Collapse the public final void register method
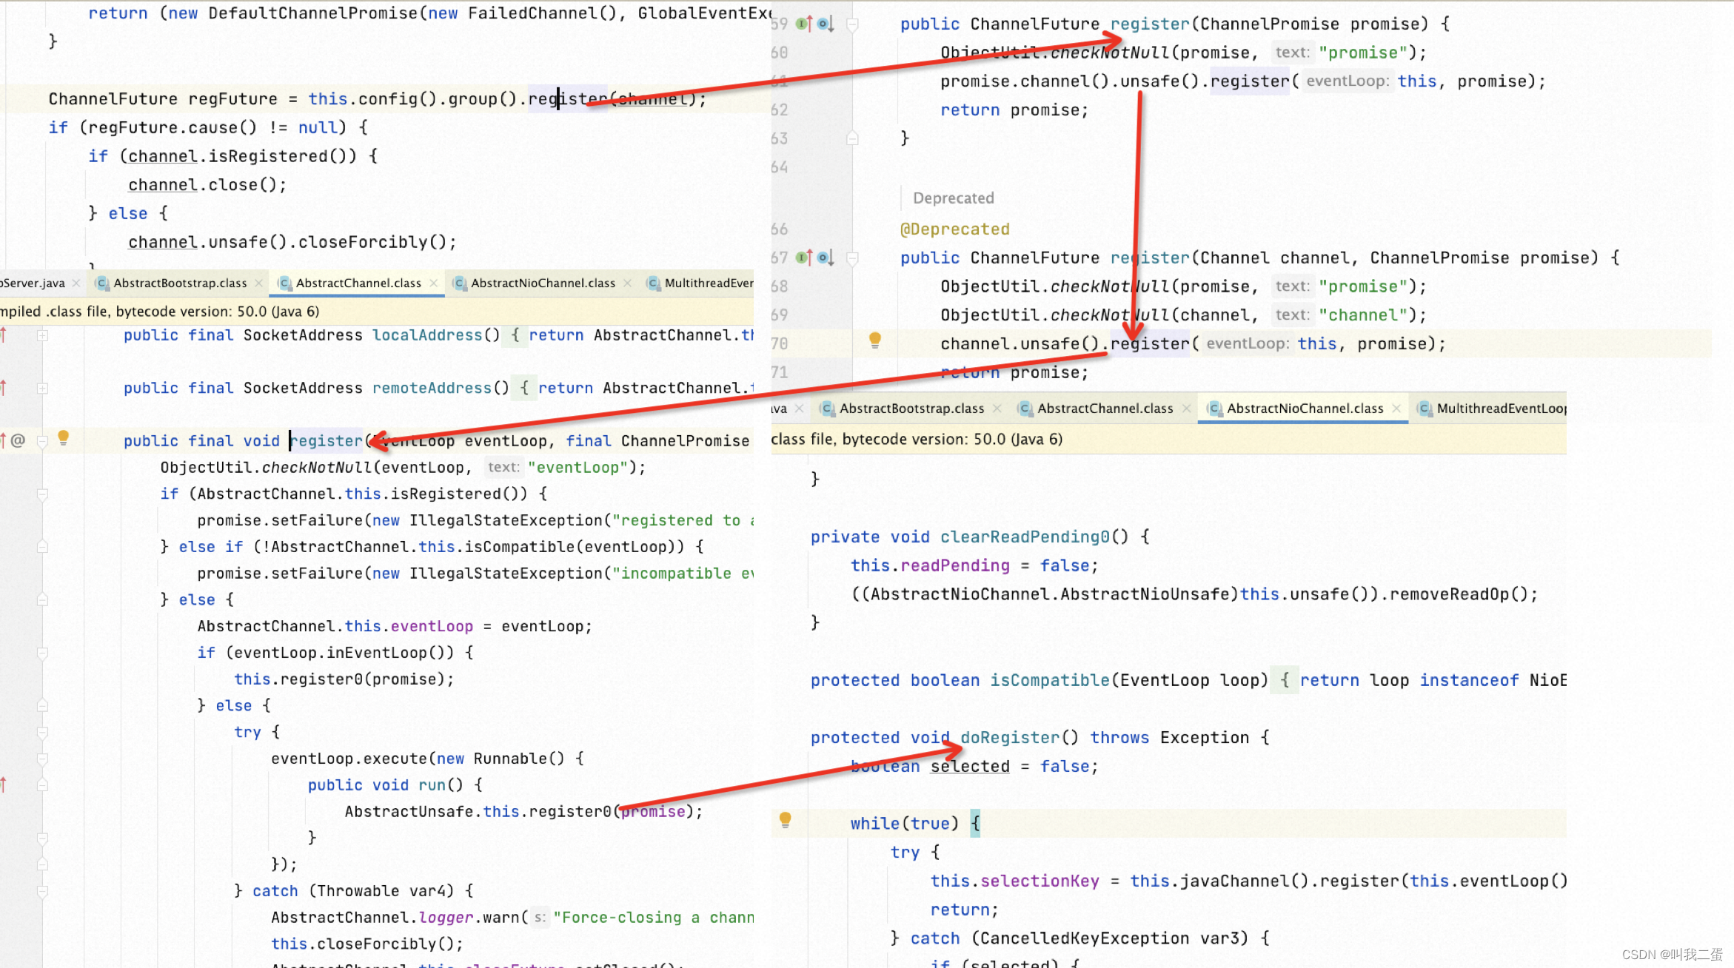 43,442
